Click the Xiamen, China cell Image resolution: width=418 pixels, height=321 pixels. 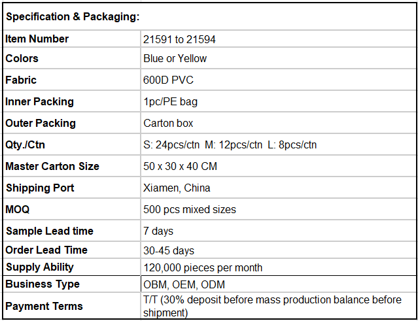(x=177, y=188)
